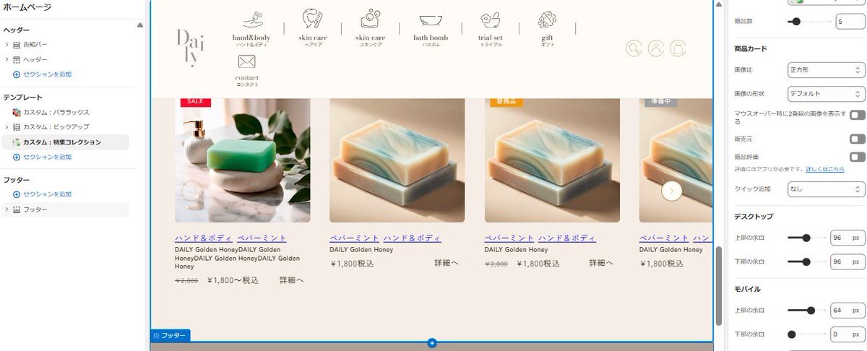867x351 pixels.
Task: Click the blue plus add-section button above footer
Action: [432, 342]
